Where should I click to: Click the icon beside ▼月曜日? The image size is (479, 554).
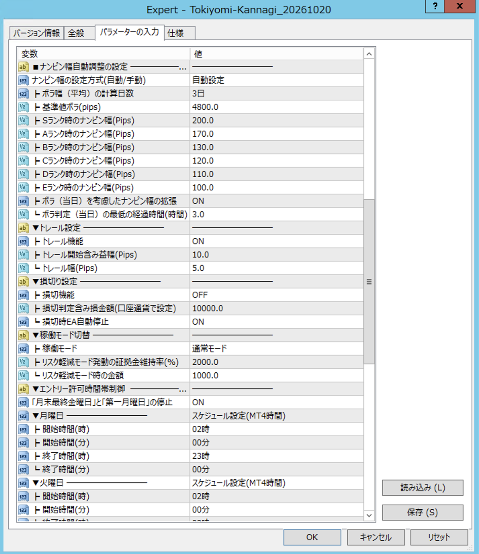23,416
